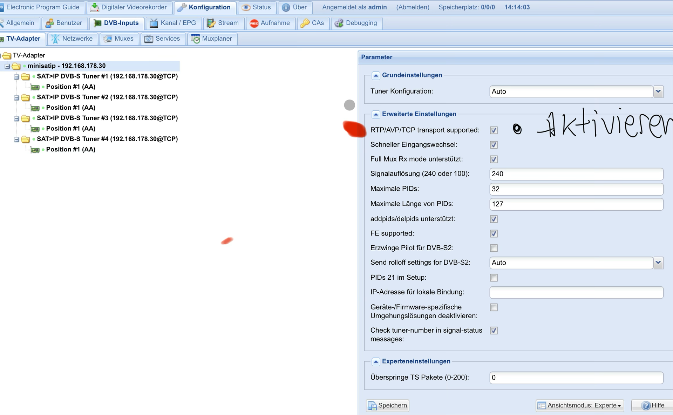Open the Tuner Konfiguration dropdown
The height and width of the screenshot is (415, 673).
(x=658, y=91)
